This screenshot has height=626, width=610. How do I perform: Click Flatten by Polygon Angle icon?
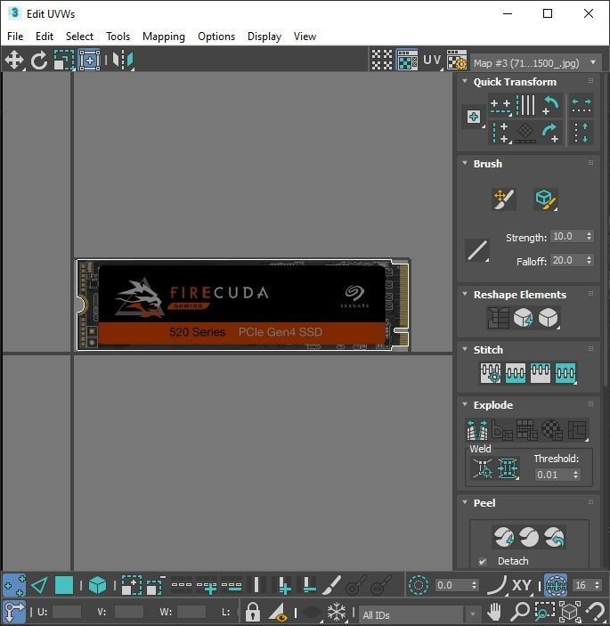click(502, 429)
